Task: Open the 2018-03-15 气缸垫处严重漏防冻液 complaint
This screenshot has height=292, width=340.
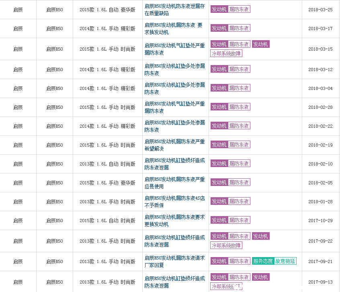Action: [174, 49]
